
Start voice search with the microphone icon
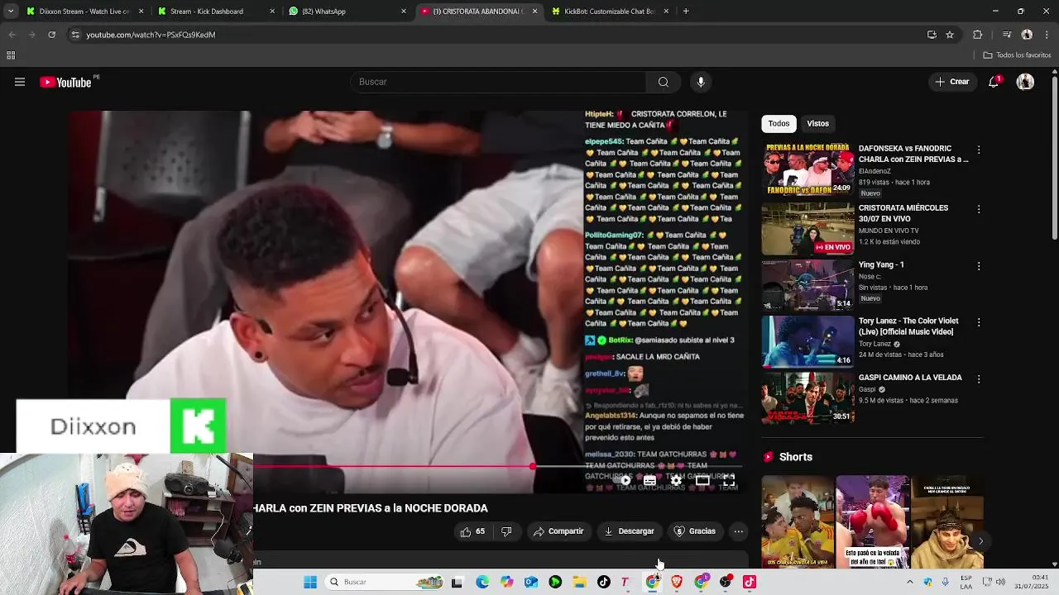pos(701,82)
